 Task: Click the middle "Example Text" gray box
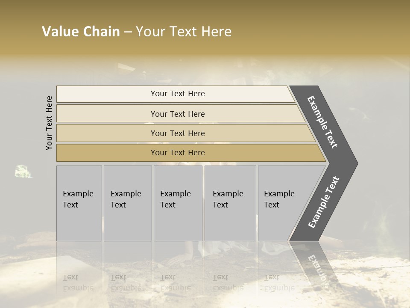click(178, 203)
